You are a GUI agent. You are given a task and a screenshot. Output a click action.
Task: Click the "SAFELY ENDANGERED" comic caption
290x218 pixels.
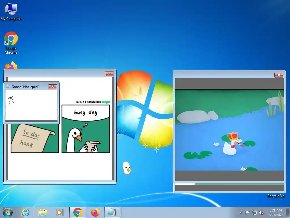point(88,102)
